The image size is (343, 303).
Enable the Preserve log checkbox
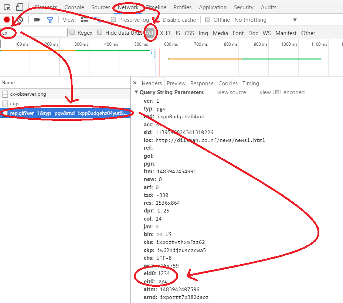coord(113,20)
